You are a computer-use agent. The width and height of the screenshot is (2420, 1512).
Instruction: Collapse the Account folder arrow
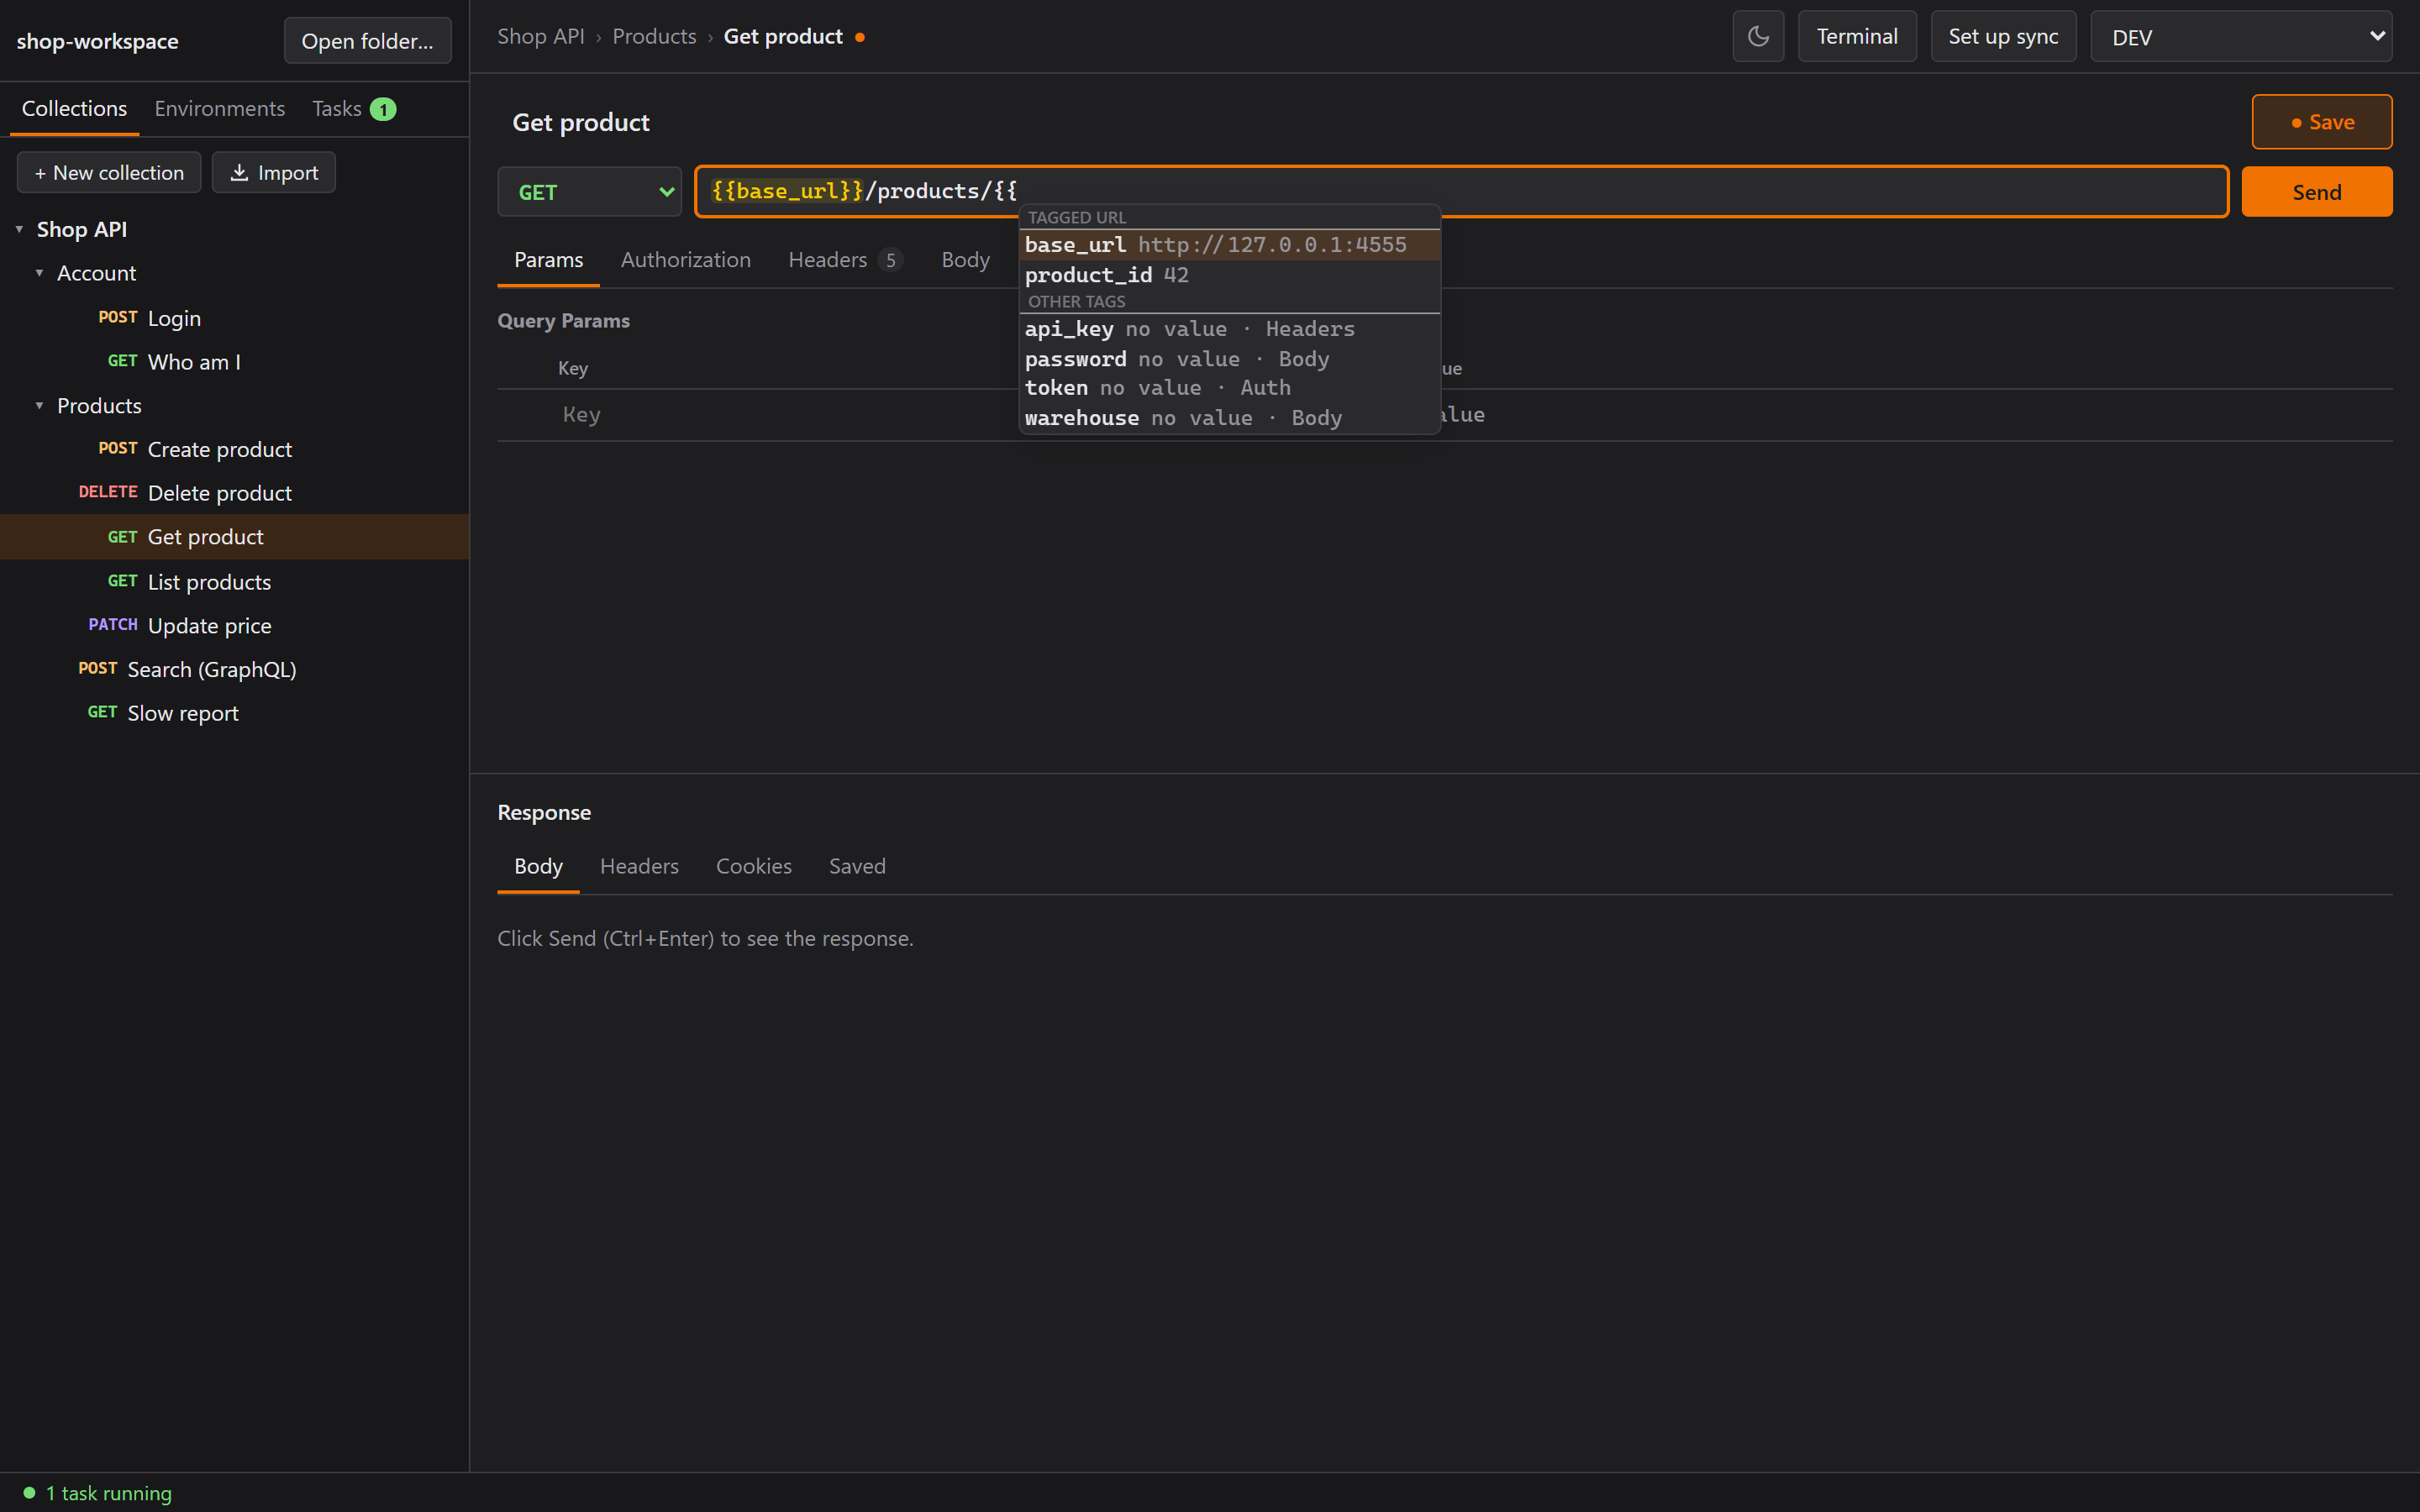pos(39,273)
